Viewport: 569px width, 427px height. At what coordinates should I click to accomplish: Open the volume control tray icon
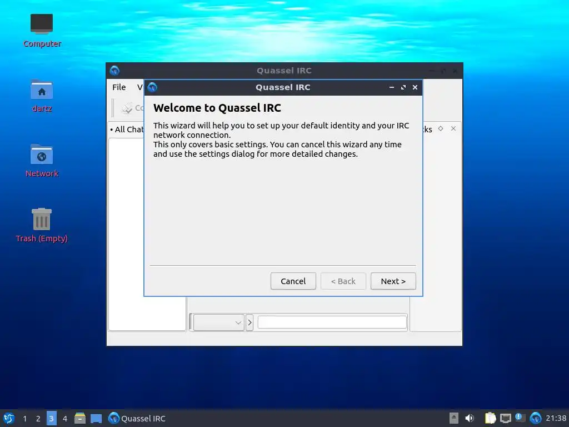(x=469, y=418)
